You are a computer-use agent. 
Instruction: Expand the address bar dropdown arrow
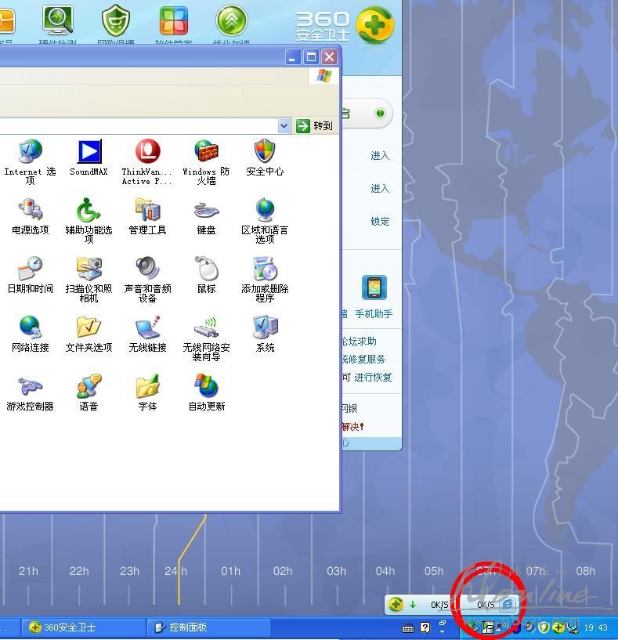(284, 126)
